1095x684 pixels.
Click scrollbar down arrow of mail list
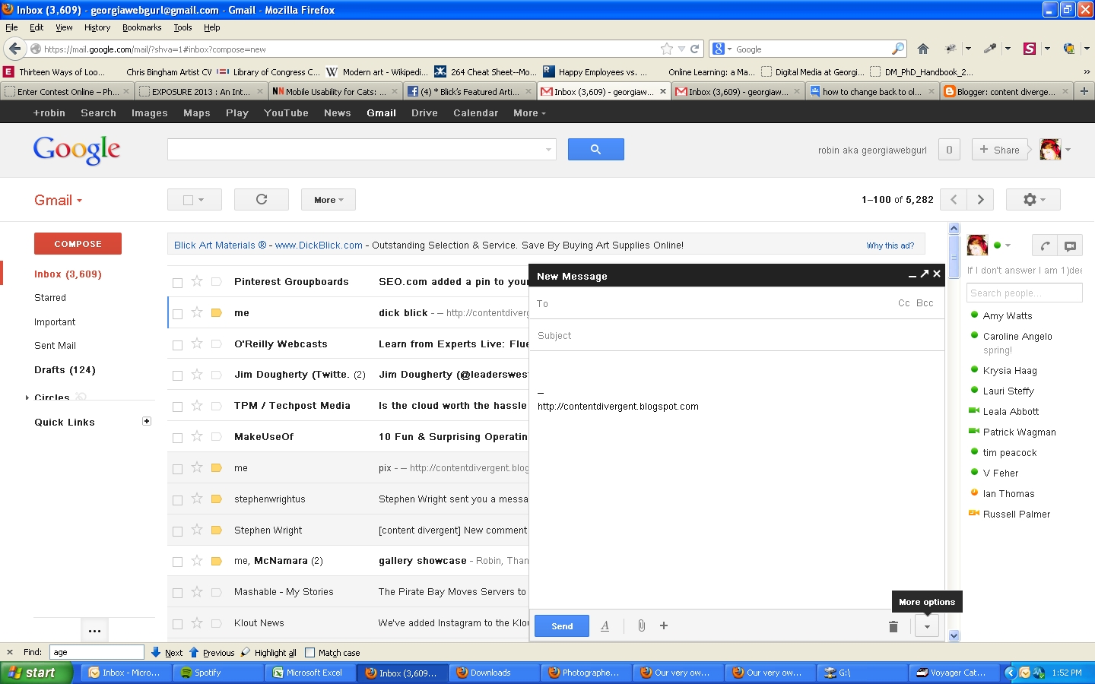pyautogui.click(x=954, y=635)
